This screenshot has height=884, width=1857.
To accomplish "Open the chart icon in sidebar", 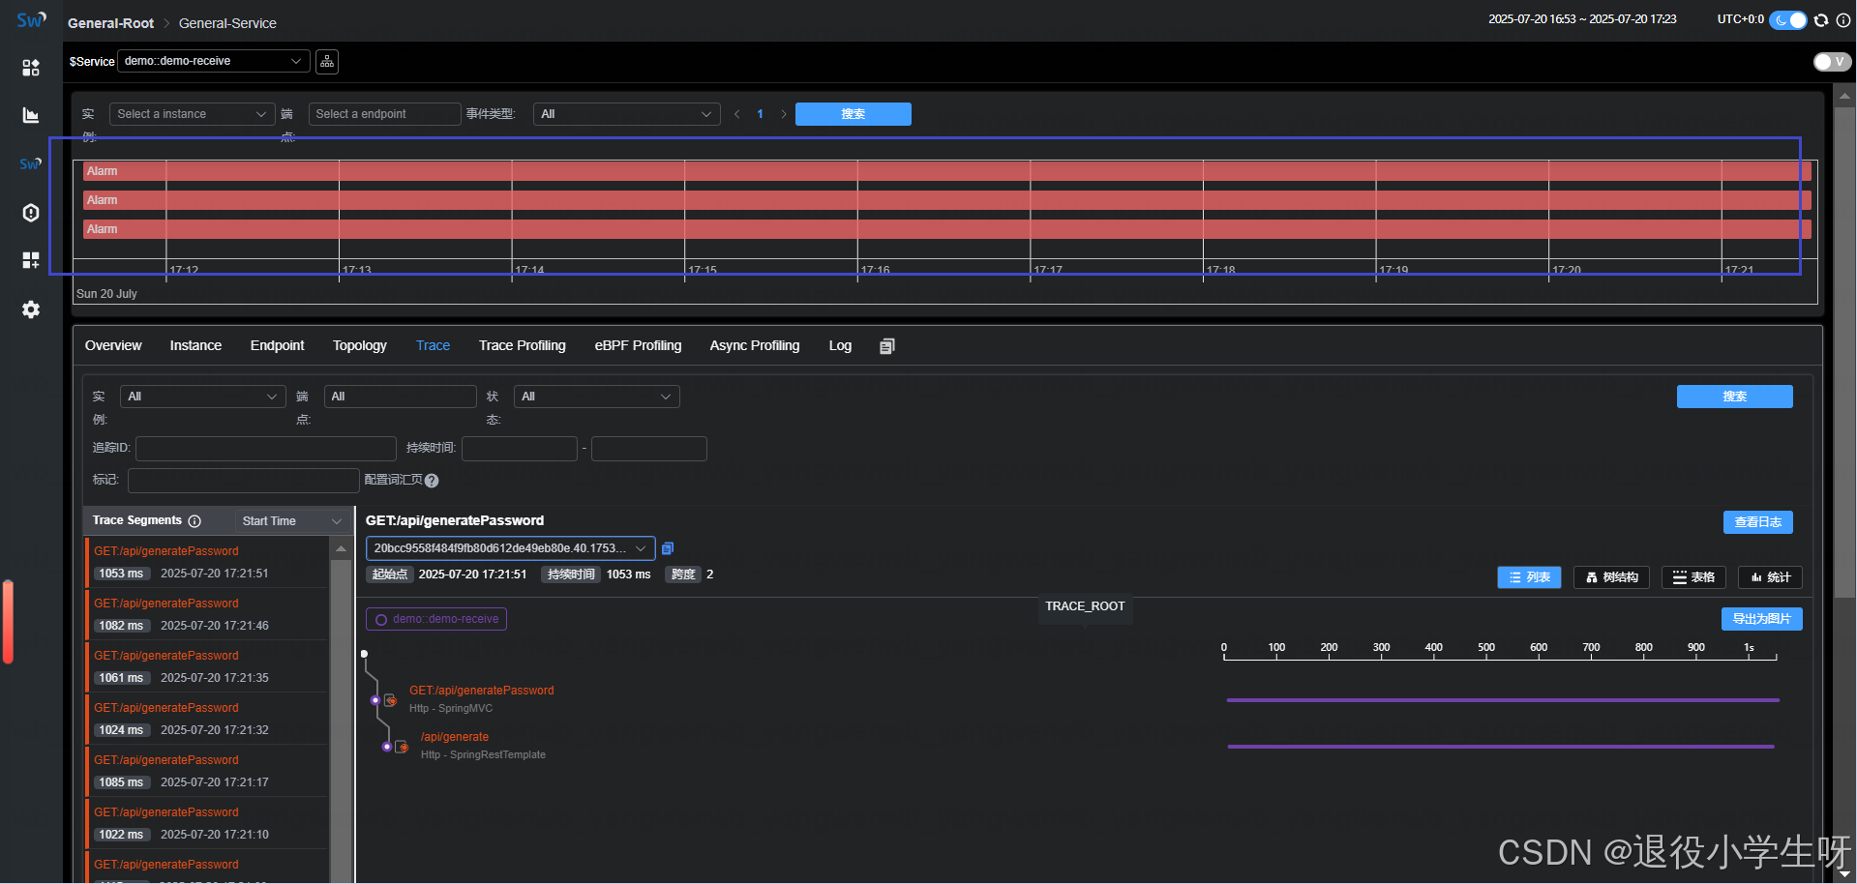I will click(x=31, y=115).
